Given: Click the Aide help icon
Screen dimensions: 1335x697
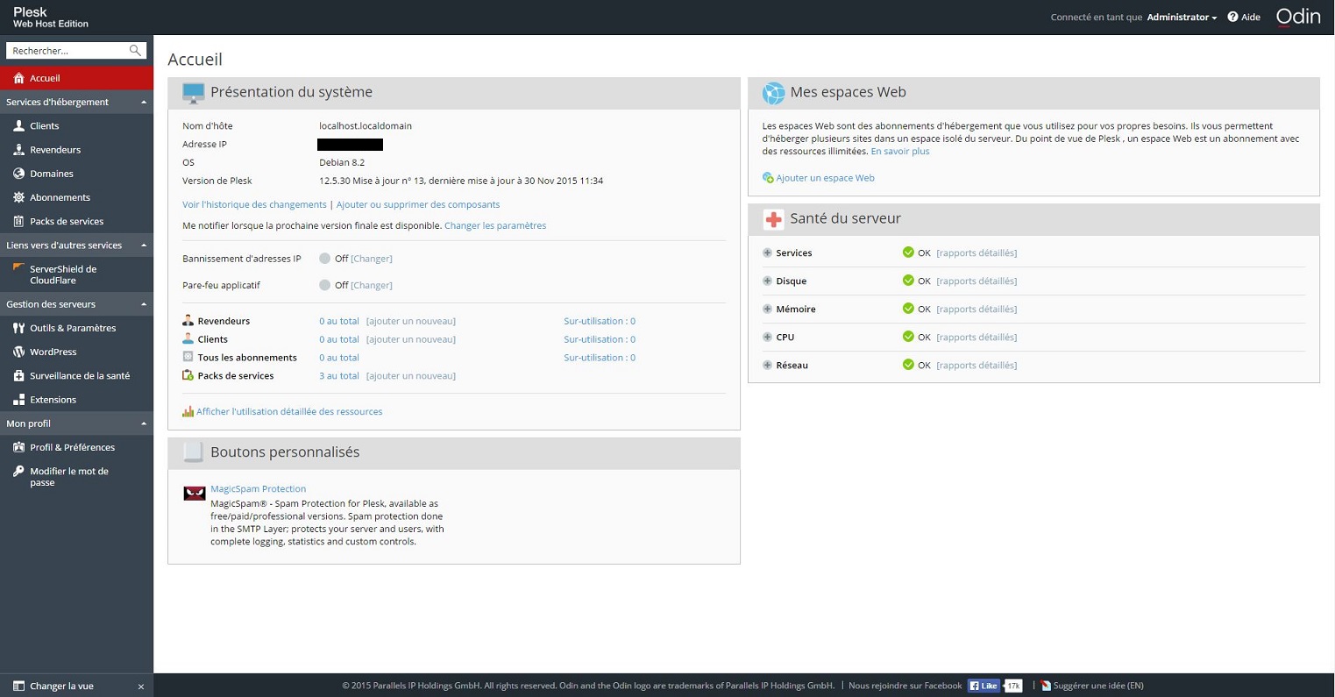Looking at the screenshot, I should (x=1232, y=16).
